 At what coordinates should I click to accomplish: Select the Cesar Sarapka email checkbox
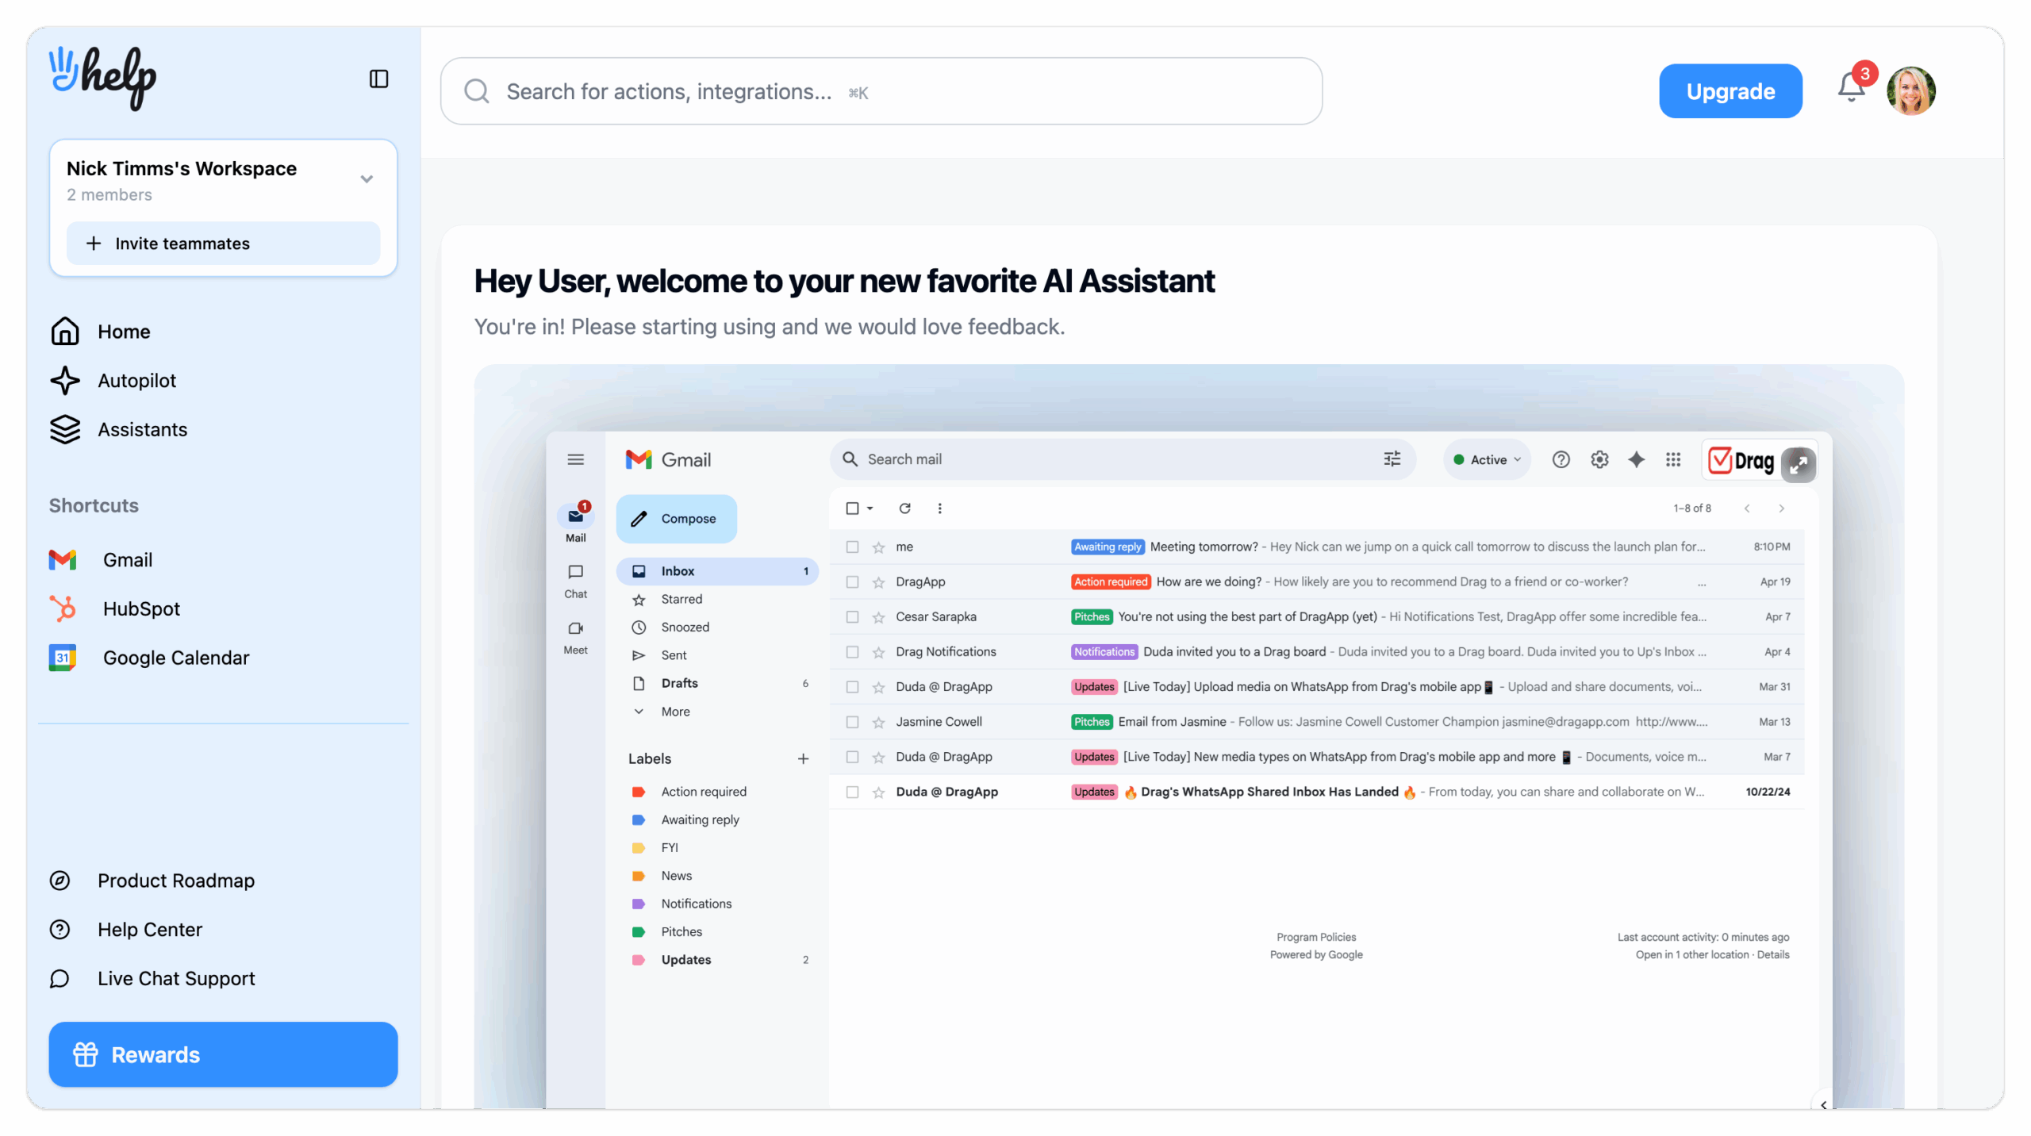[852, 616]
